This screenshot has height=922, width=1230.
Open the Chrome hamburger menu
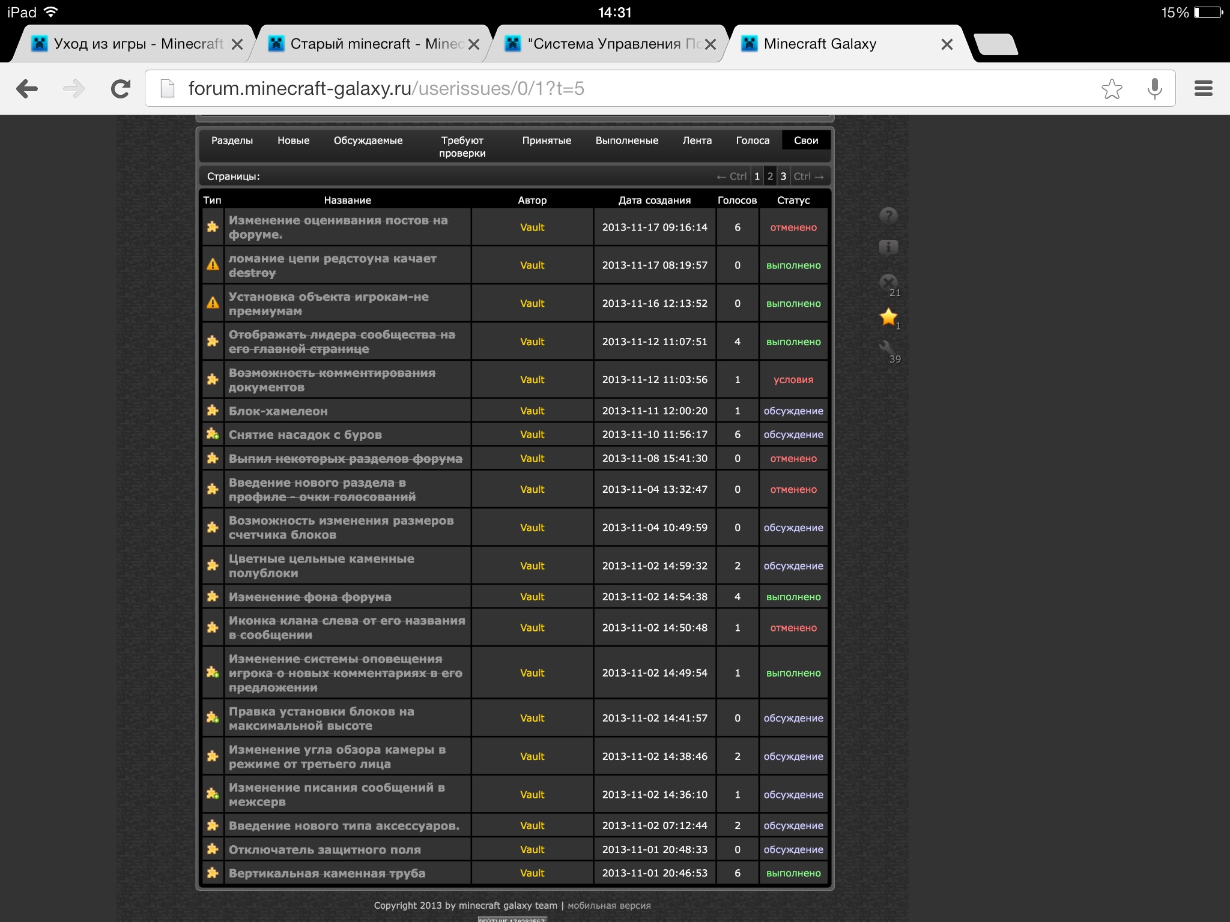1203,89
